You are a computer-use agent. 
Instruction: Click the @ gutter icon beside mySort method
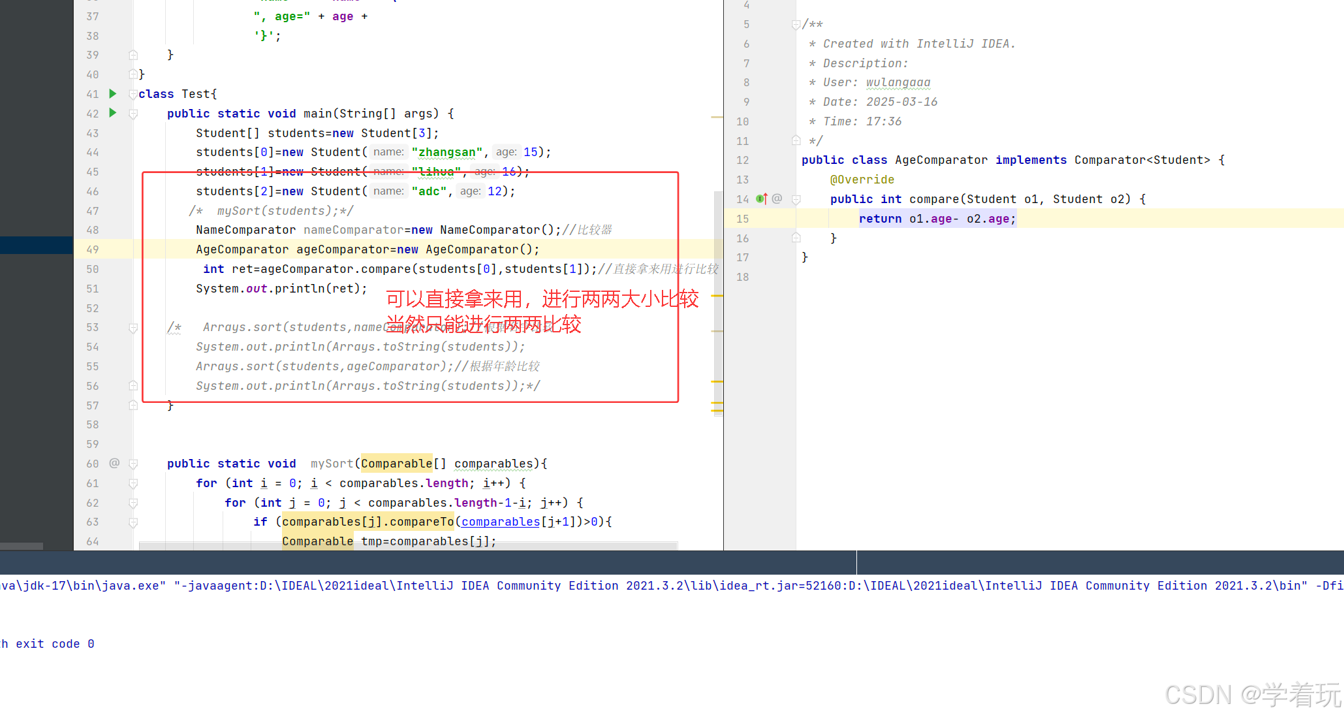click(x=114, y=463)
